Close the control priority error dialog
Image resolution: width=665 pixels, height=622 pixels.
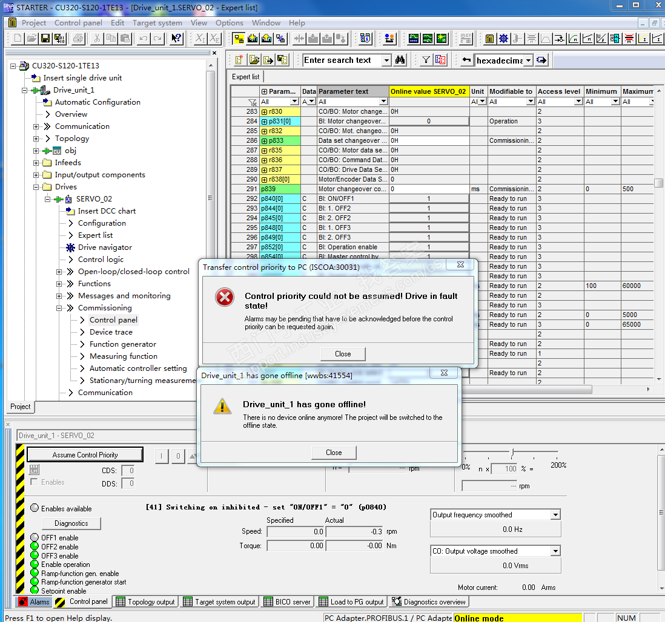pyautogui.click(x=343, y=354)
